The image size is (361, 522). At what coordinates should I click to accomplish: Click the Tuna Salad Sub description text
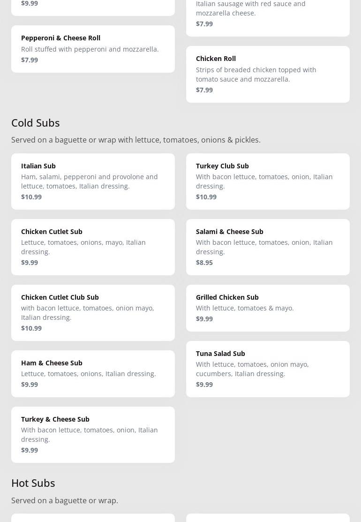(x=252, y=369)
